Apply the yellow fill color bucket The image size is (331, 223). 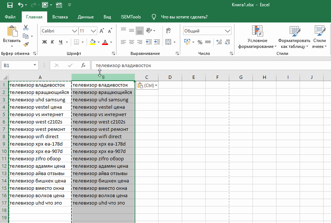point(93,42)
